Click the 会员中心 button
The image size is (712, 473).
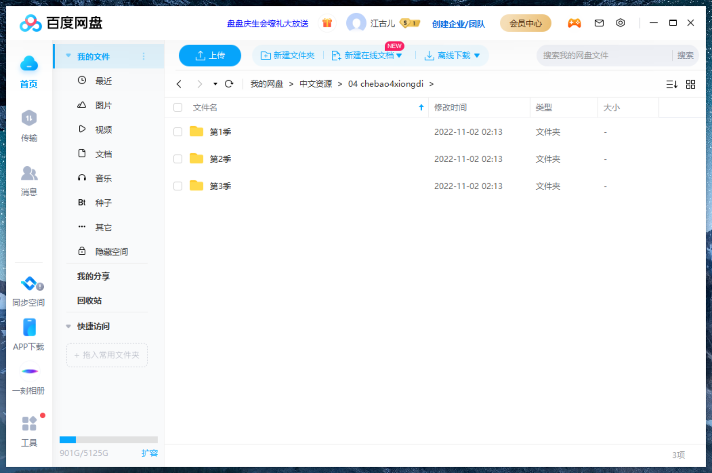pyautogui.click(x=526, y=23)
